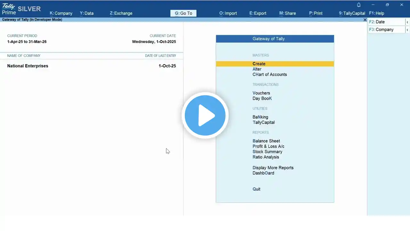Open Chart of Accounts
Image resolution: width=410 pixels, height=231 pixels.
coord(270,74)
